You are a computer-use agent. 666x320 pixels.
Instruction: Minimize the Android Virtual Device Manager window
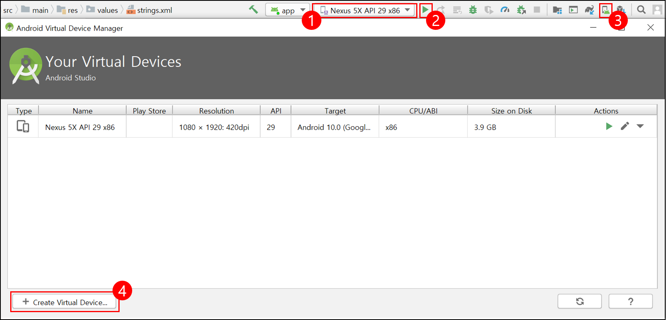click(x=593, y=28)
